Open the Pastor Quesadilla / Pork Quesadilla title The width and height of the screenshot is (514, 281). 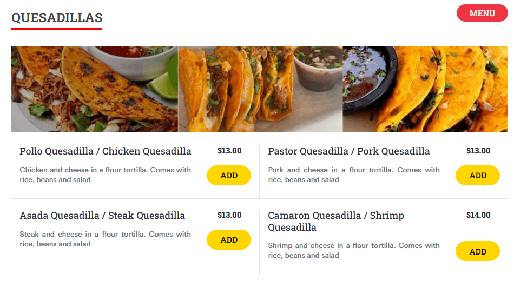pos(349,151)
